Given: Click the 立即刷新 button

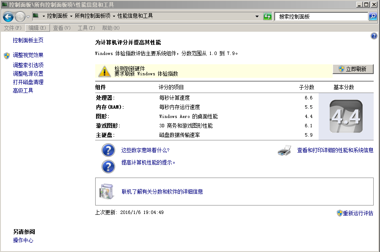Looking at the screenshot, I should click(353, 69).
